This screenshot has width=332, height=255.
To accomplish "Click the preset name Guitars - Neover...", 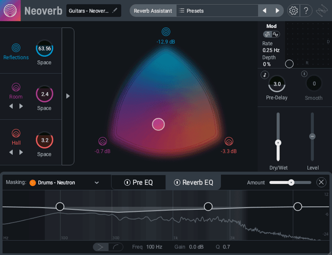I will tap(89, 11).
